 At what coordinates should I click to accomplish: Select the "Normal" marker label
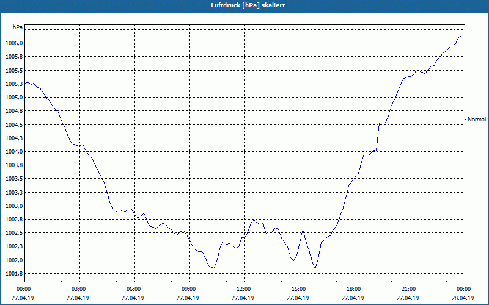tap(477, 119)
